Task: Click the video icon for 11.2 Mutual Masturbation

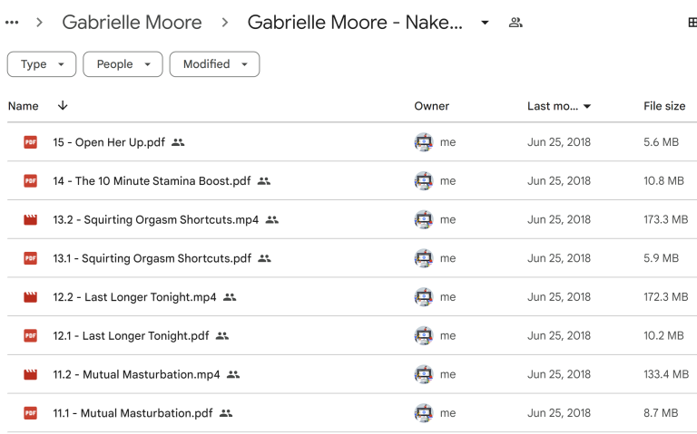Action: click(x=31, y=374)
